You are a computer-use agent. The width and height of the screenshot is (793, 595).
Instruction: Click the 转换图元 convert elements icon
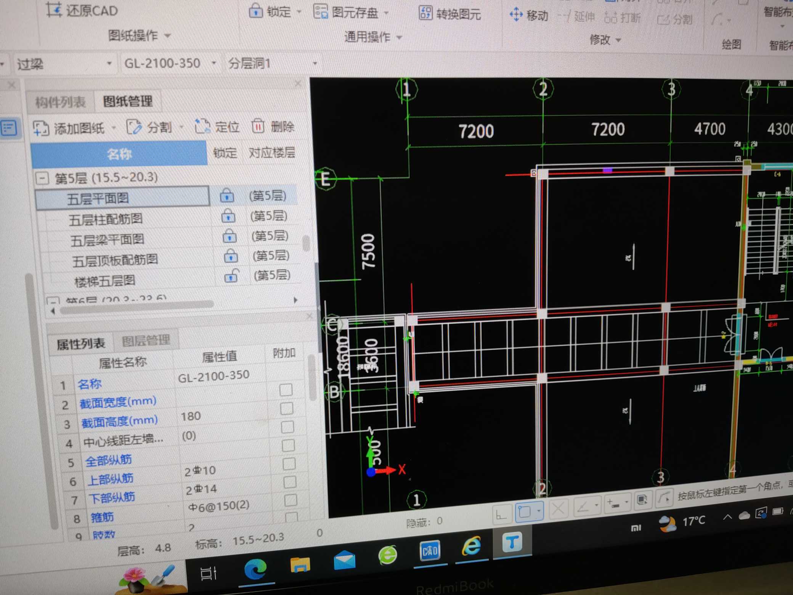tap(425, 13)
